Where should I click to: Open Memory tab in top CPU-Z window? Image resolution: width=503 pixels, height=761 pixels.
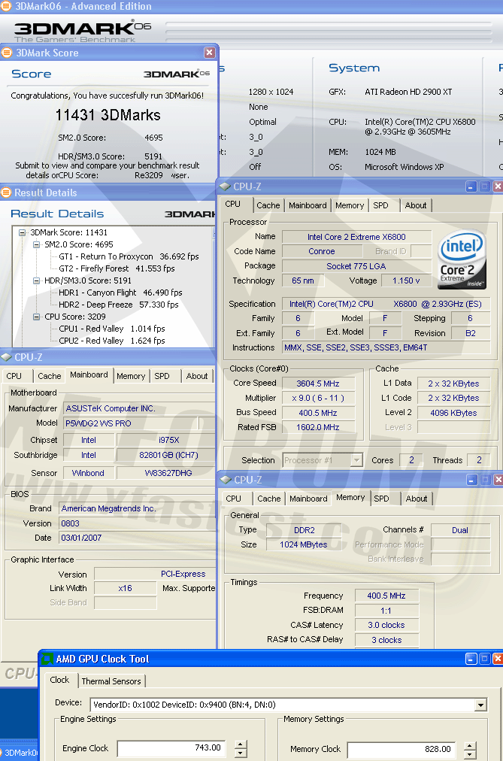pos(349,205)
